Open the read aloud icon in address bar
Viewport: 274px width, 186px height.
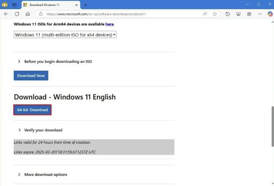(x=205, y=14)
